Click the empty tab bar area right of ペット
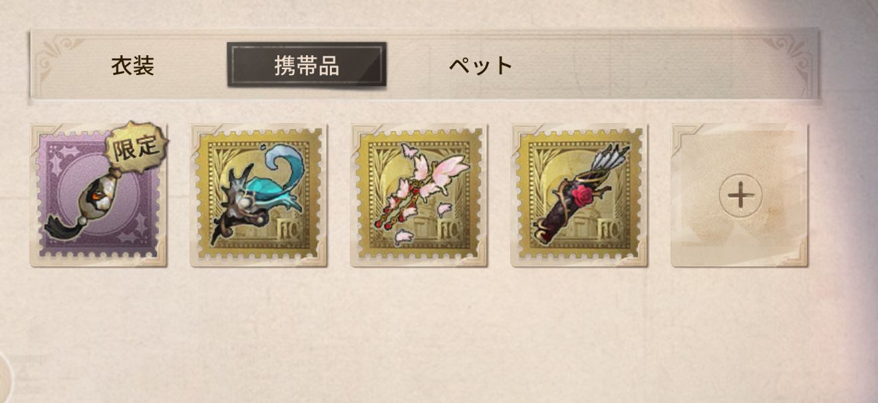This screenshot has height=403, width=878. (x=639, y=65)
